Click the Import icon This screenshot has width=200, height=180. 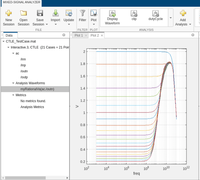55,13
